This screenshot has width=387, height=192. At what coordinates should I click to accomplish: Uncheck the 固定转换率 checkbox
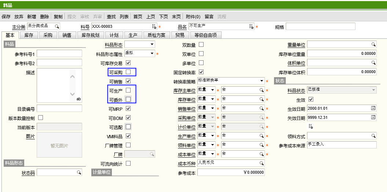(201, 72)
